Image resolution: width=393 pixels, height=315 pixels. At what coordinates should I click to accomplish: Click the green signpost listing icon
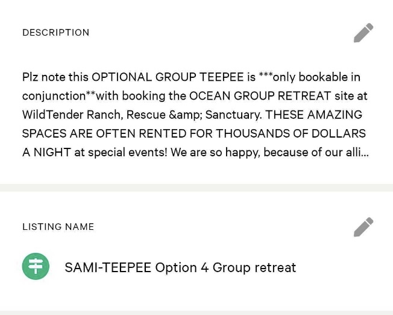click(x=36, y=266)
